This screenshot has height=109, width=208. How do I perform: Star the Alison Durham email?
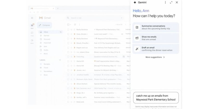71,84
